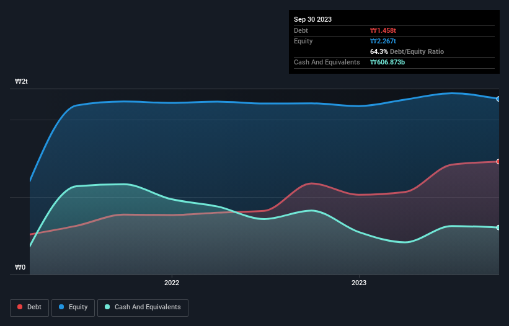
Task: Click the 2023 x-axis label
Action: (359, 283)
